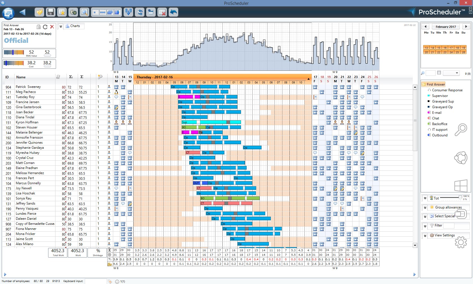
Task: Select Graveyard Op skill
Action: 442,107
